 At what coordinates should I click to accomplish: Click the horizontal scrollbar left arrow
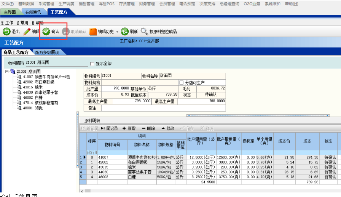(x=82, y=191)
